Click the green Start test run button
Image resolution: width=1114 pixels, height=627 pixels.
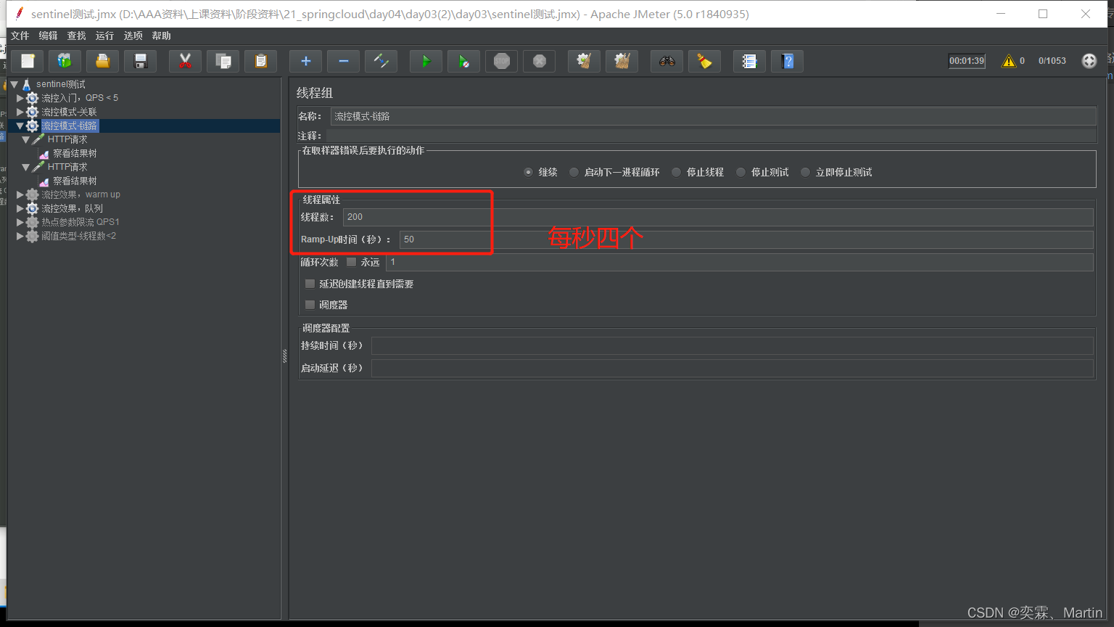(x=426, y=62)
